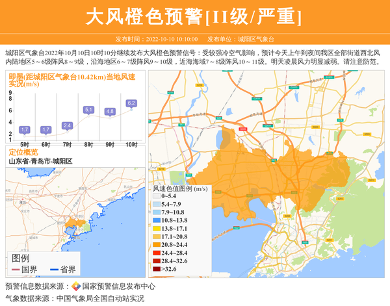Viewport: 390px width, 306px height.
Task: Click the 24.4~28.4 red legend swatch
Action: point(156,253)
